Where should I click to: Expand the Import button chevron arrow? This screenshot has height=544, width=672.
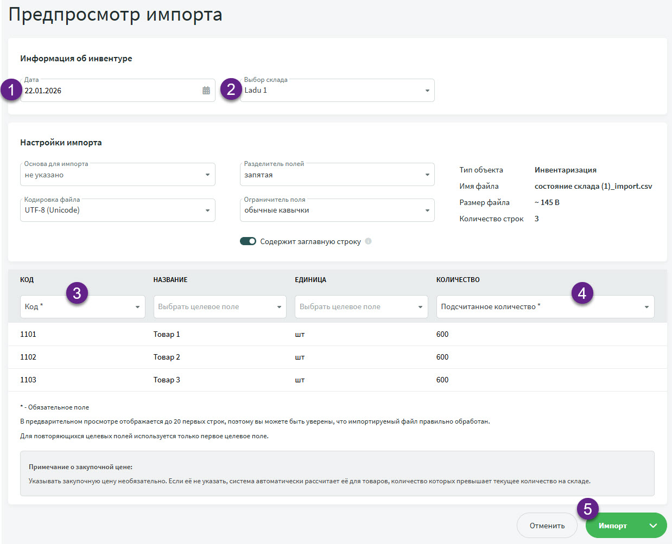653,526
